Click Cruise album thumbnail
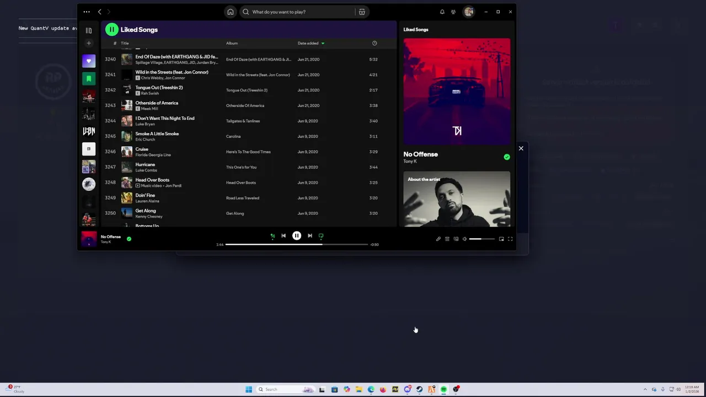 (127, 152)
